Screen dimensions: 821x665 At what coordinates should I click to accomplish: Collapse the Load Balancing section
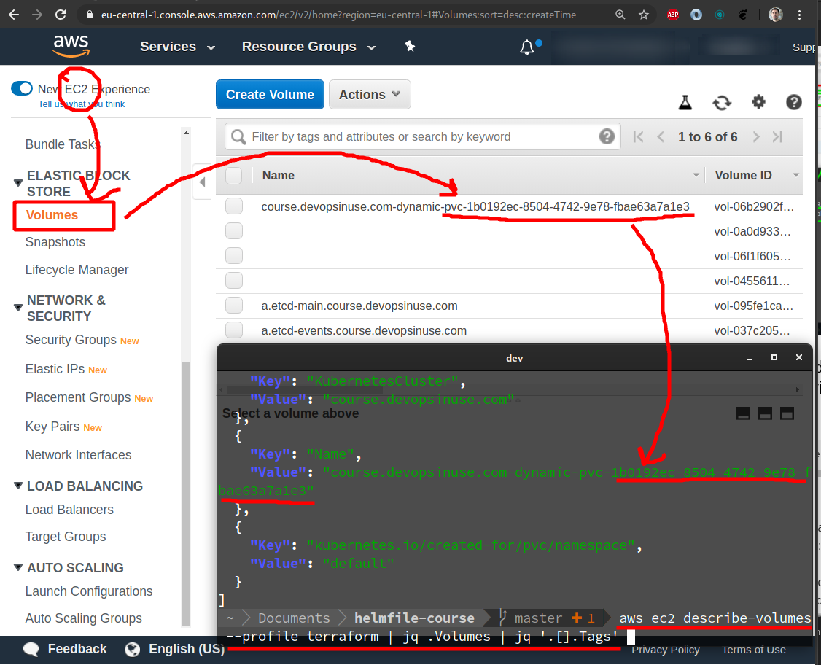(x=17, y=486)
